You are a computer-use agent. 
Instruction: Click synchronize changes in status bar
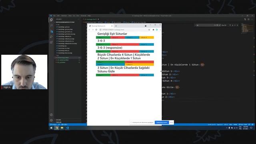(x=59, y=124)
